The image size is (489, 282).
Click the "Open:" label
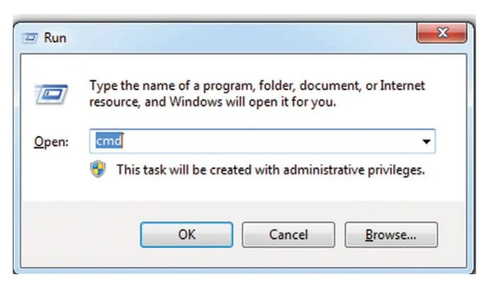click(x=51, y=142)
